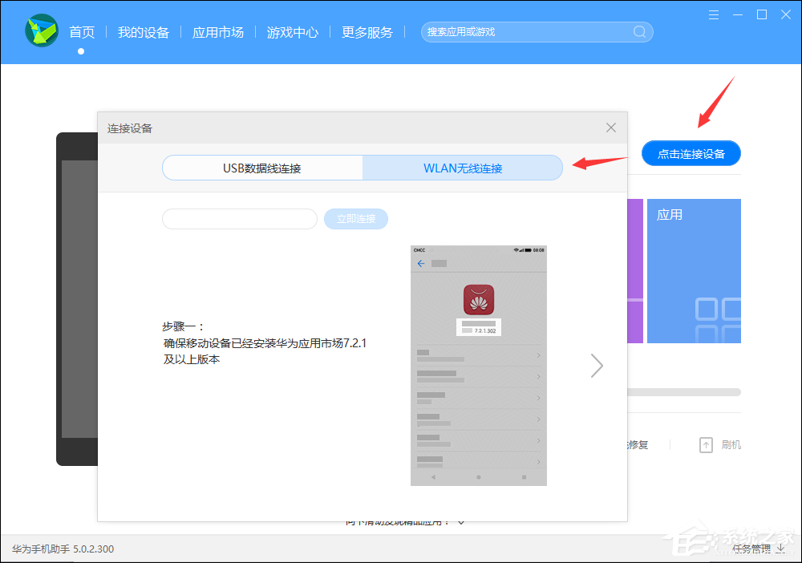The width and height of the screenshot is (802, 563).
Task: Open the 应用 apps tile
Action: [x=694, y=271]
